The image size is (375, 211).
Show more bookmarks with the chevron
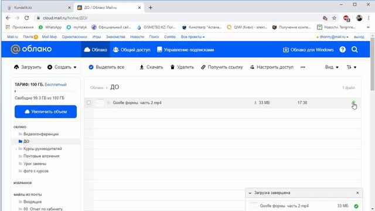click(368, 28)
